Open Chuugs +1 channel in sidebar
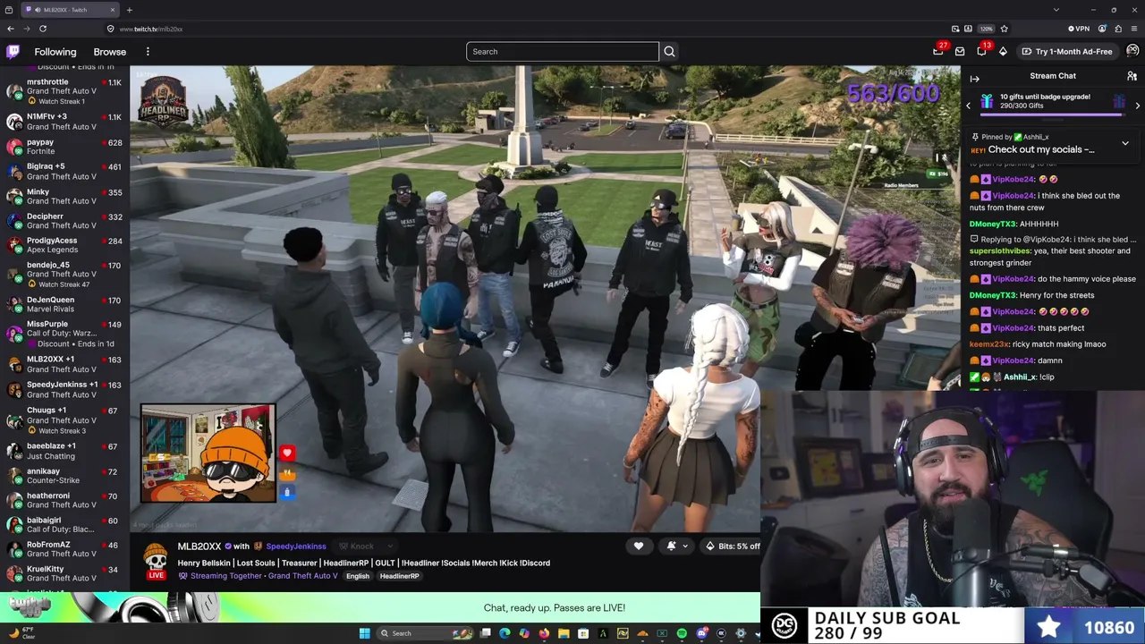This screenshot has width=1145, height=644. point(64,419)
